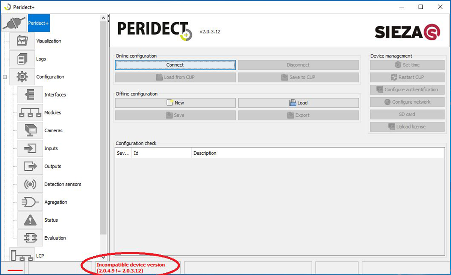Click Load from CUP button
Viewport: 451px width, 275px height.
(175, 77)
